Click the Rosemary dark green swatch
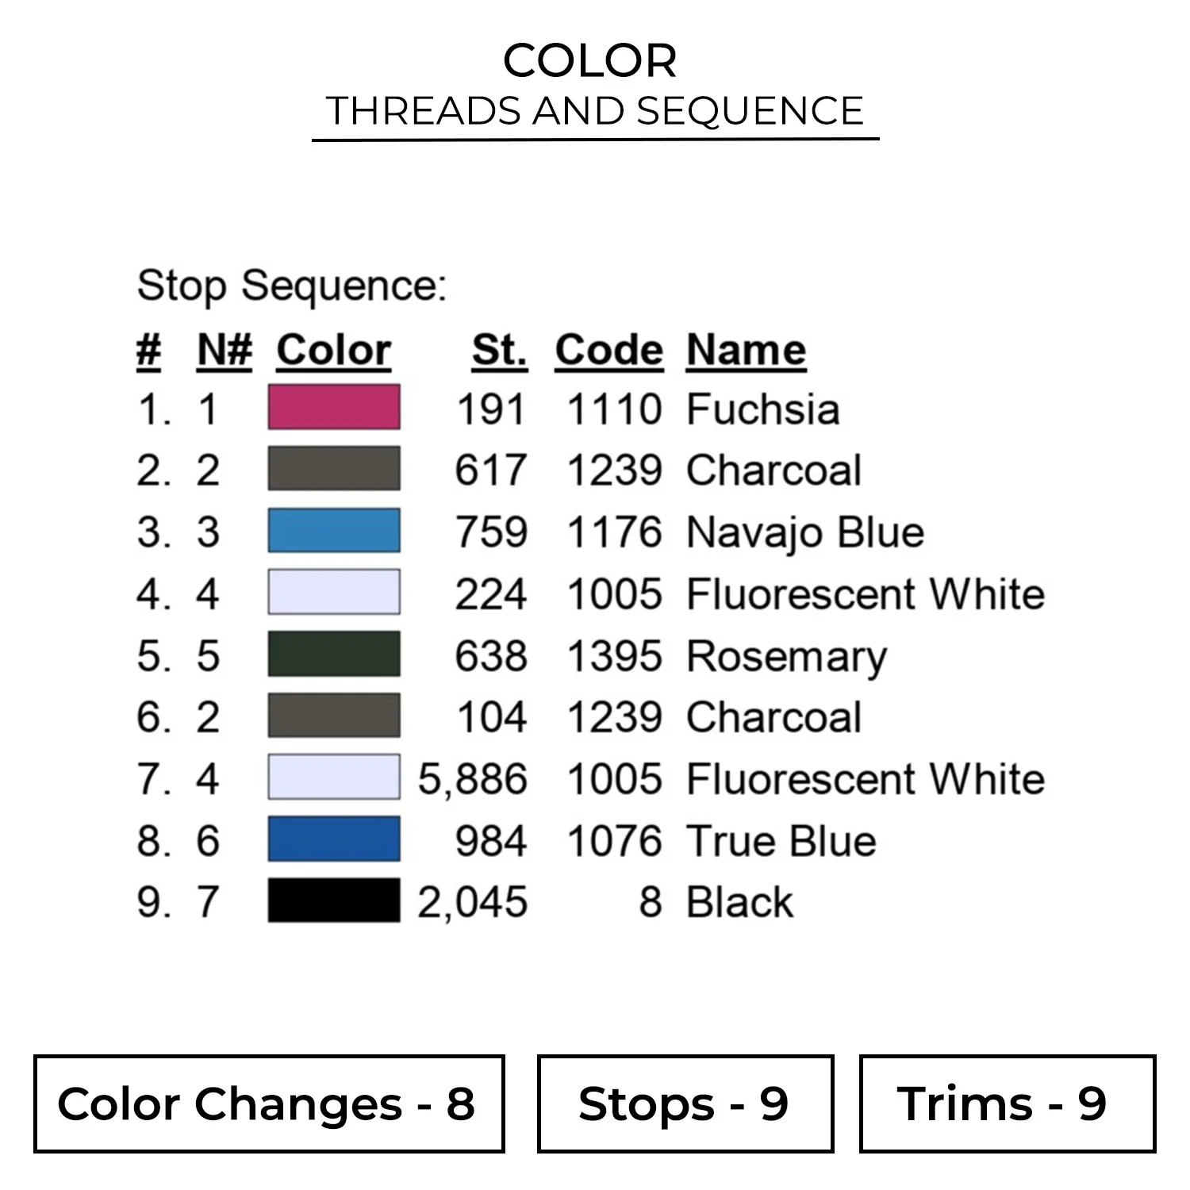The width and height of the screenshot is (1190, 1190). coord(333,654)
